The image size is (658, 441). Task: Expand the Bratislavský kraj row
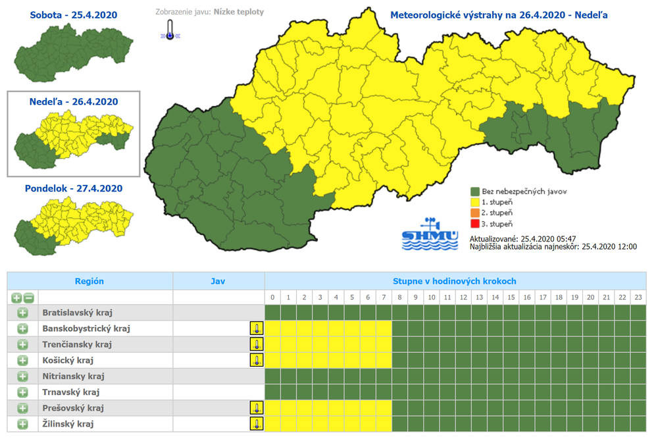click(22, 313)
